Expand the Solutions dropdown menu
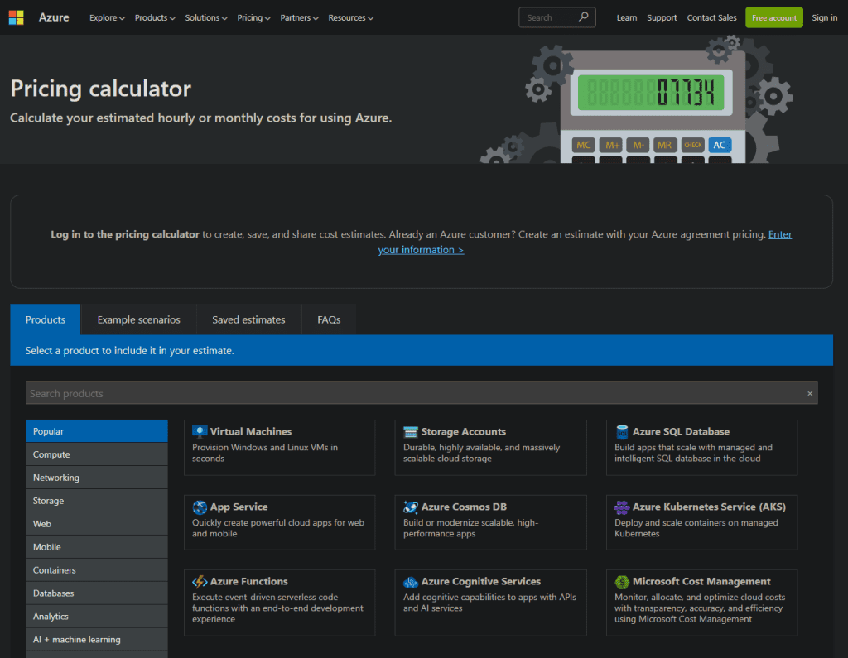848x658 pixels. click(206, 17)
